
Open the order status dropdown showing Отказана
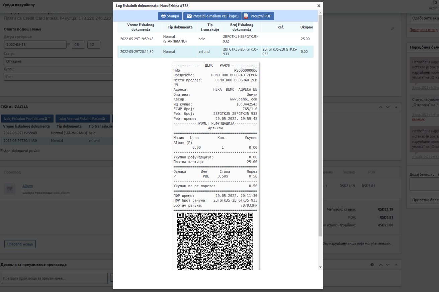point(59,61)
